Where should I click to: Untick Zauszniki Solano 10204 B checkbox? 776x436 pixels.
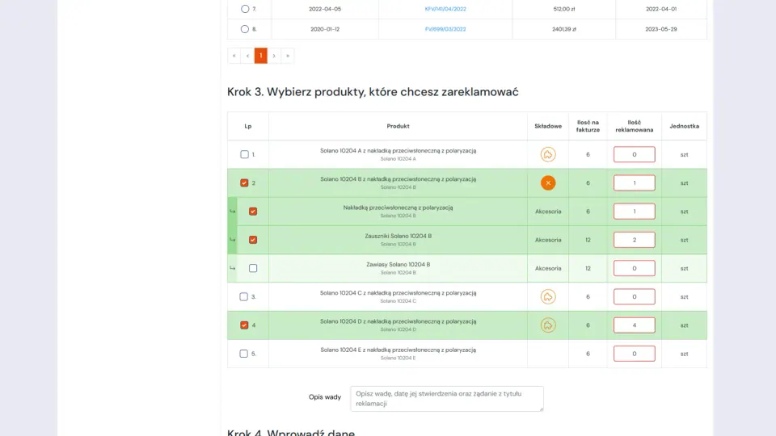coord(253,240)
